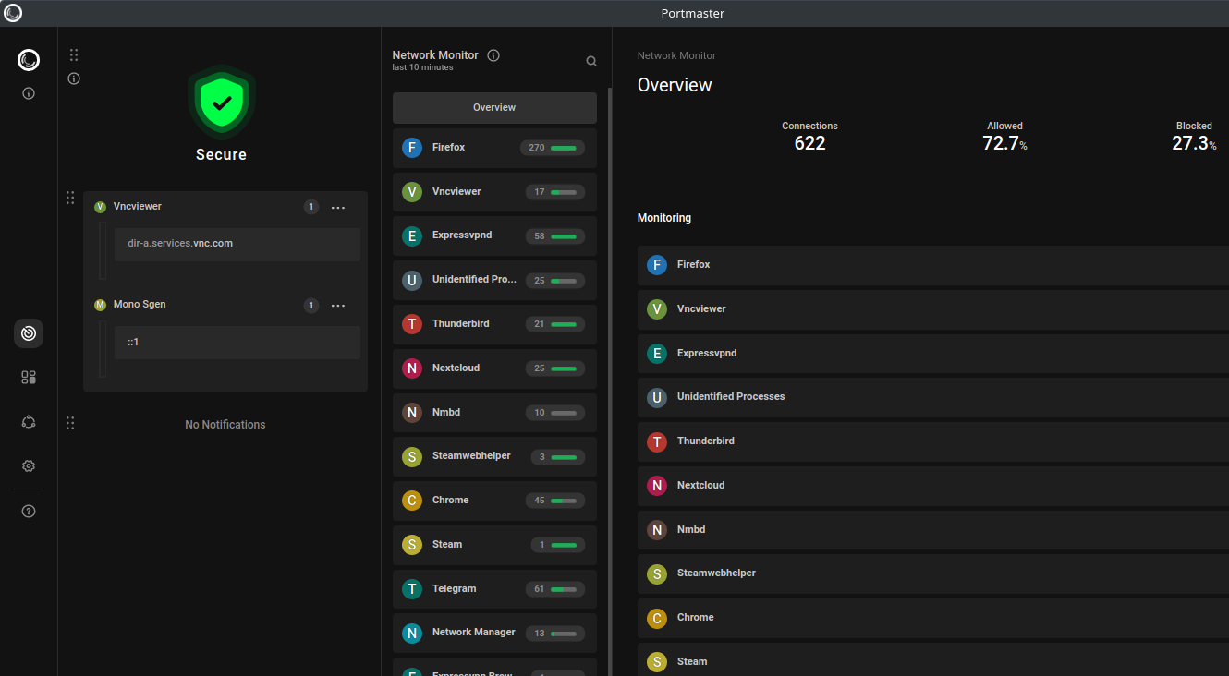Select Unidentified Pro... entry in app list
The image size is (1229, 676).
coord(494,280)
